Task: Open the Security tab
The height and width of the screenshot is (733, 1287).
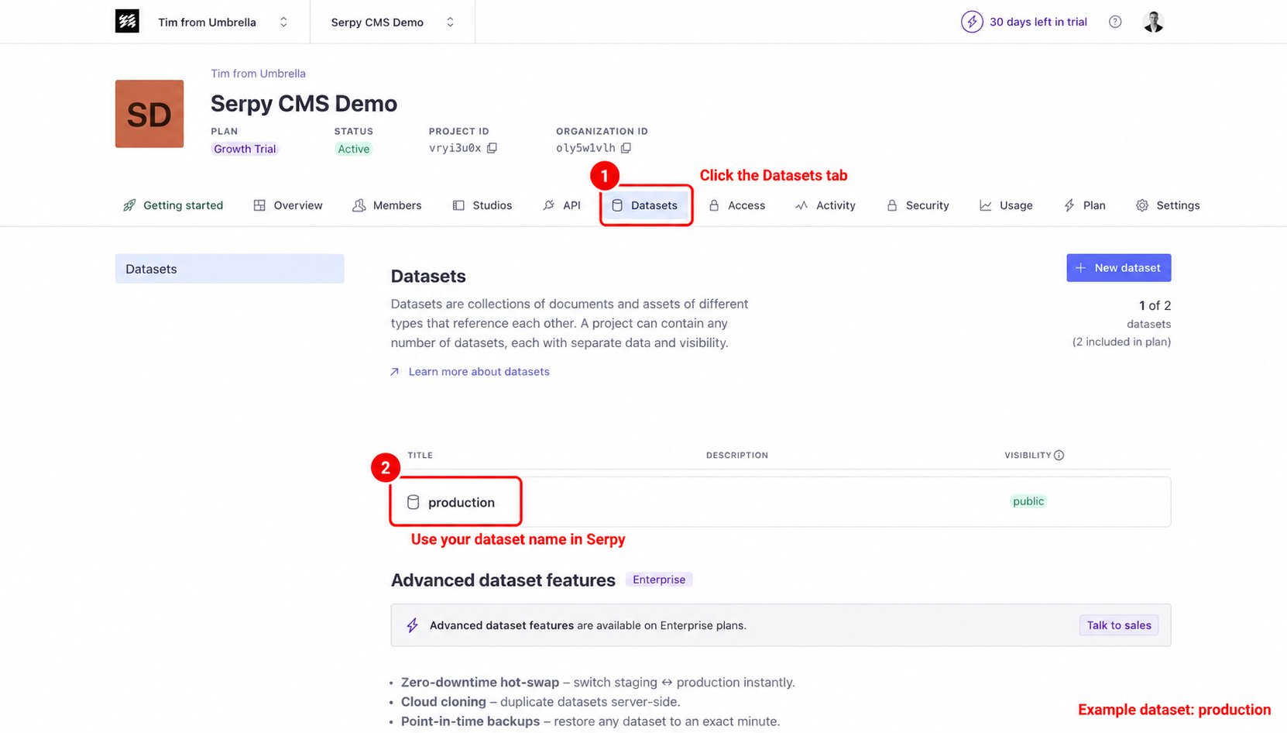Action: pyautogui.click(x=918, y=205)
